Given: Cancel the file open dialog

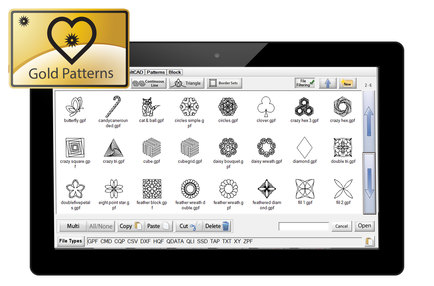Looking at the screenshot, I should [x=342, y=226].
